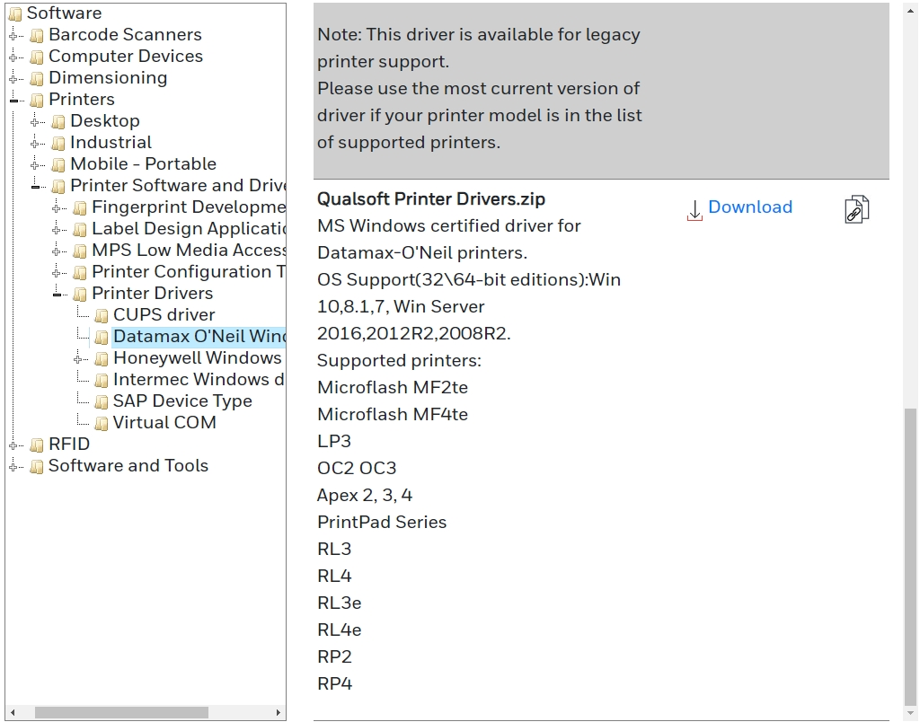The width and height of the screenshot is (920, 722).
Task: Click the Software and Tools folder icon
Action: point(37,466)
